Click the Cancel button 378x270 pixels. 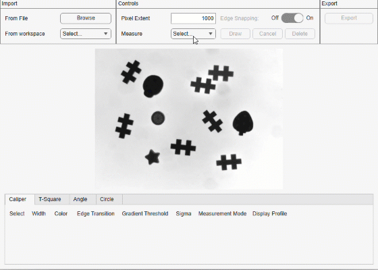pyautogui.click(x=267, y=34)
